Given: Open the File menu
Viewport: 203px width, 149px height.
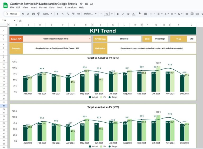Looking at the screenshot, I should [x=12, y=7].
